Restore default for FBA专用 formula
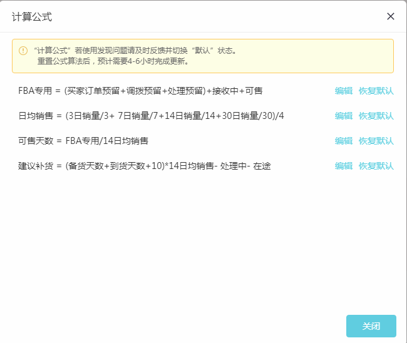Screen dimensions: 407x343 tap(376, 91)
